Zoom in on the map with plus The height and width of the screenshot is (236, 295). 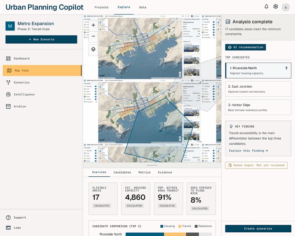click(x=93, y=25)
